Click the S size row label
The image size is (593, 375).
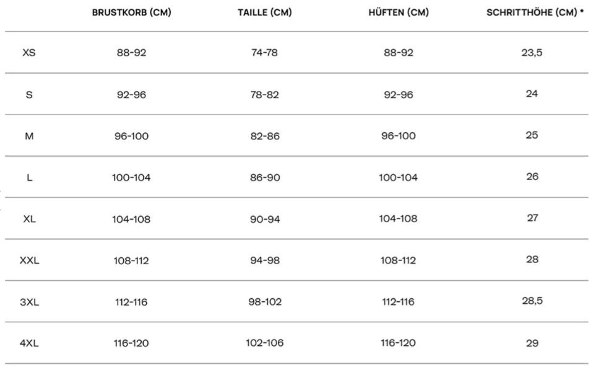coord(29,95)
